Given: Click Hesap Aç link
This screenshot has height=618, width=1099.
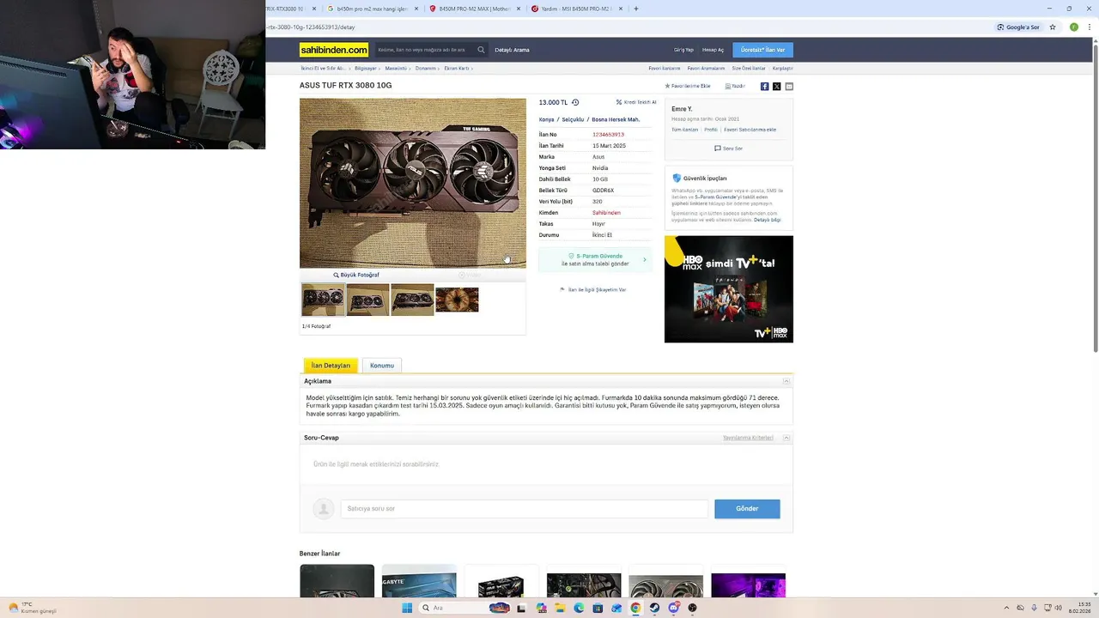Looking at the screenshot, I should [x=713, y=50].
